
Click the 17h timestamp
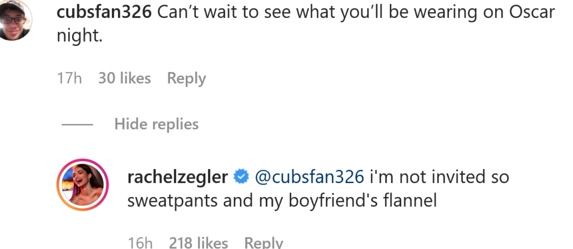click(69, 78)
